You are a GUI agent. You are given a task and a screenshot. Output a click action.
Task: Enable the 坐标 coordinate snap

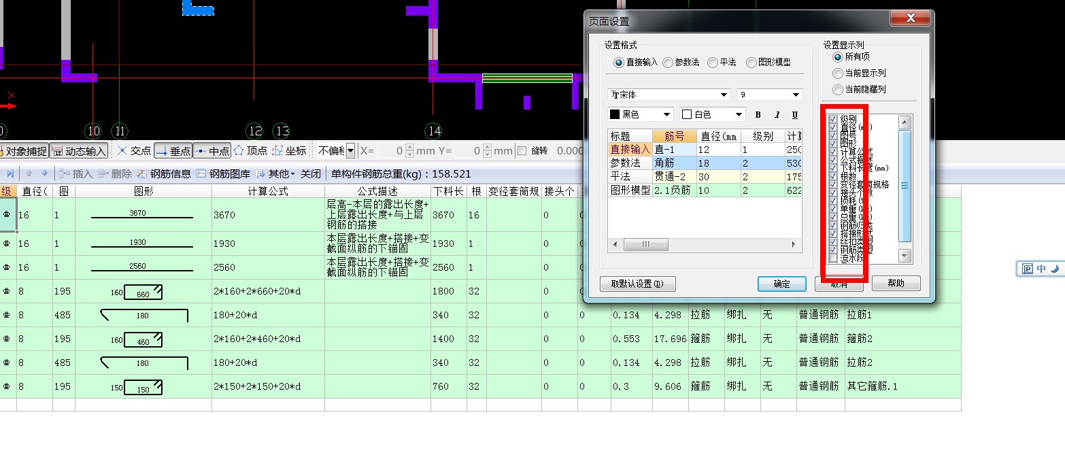click(x=290, y=150)
